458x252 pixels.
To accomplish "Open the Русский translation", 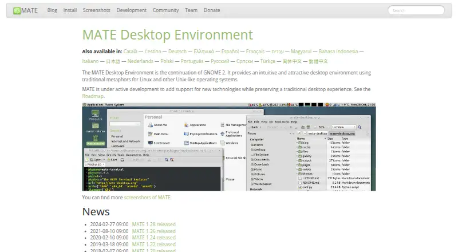I will 220,61.
